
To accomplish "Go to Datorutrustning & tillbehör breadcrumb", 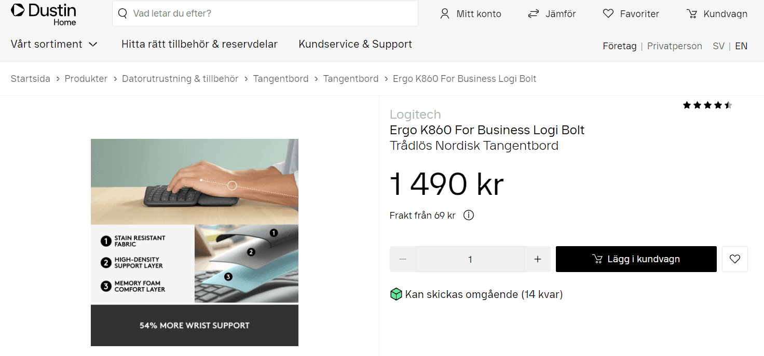I will [180, 79].
